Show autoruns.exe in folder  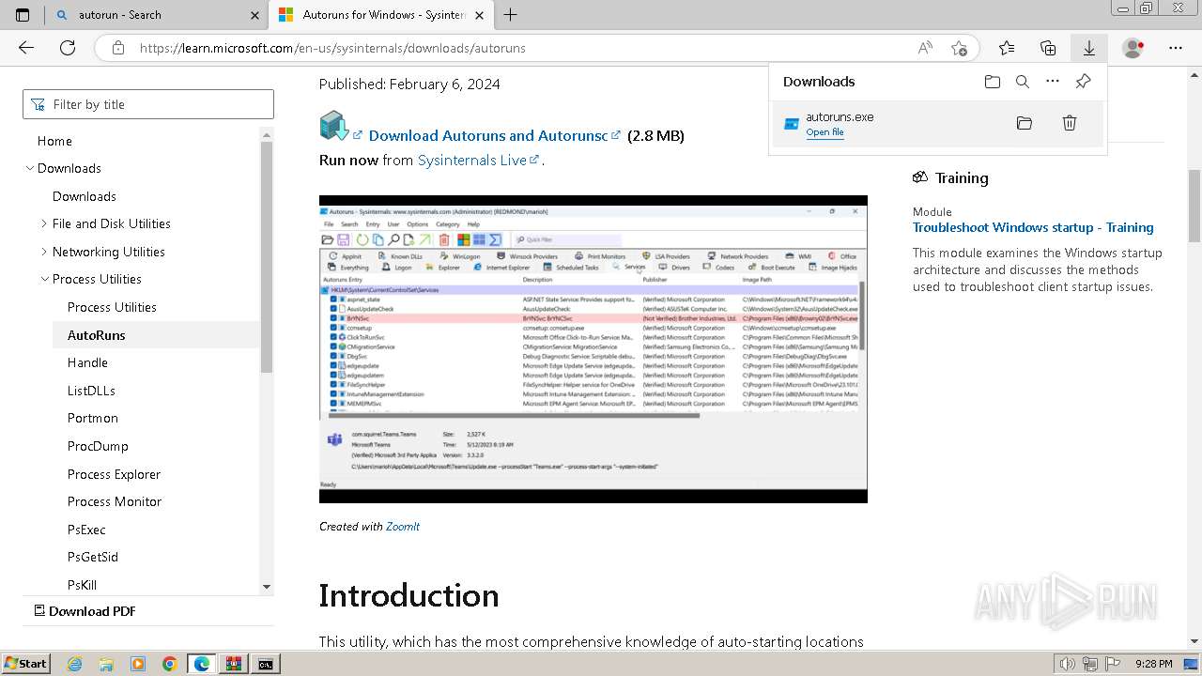click(1025, 123)
